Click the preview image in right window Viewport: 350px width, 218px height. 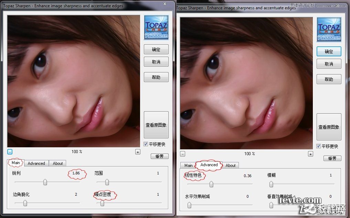(x=246, y=83)
